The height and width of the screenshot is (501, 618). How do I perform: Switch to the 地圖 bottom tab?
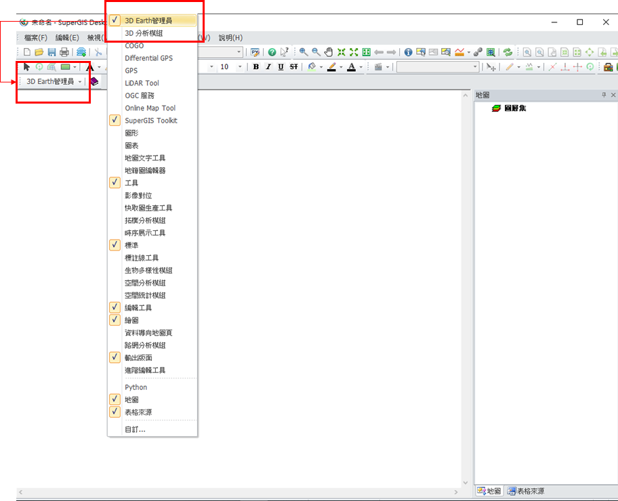click(x=489, y=491)
